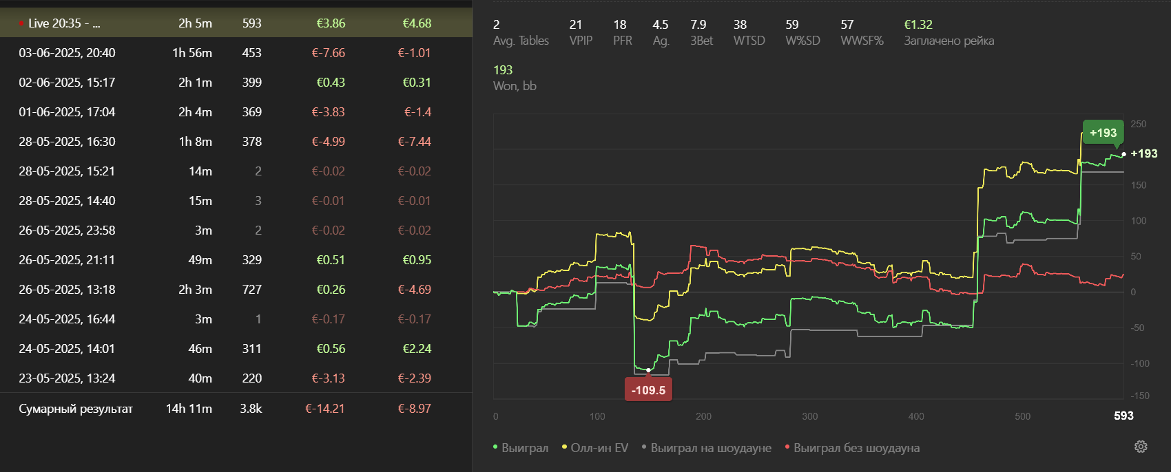
Task: Click the PFR stat label
Action: click(x=623, y=41)
